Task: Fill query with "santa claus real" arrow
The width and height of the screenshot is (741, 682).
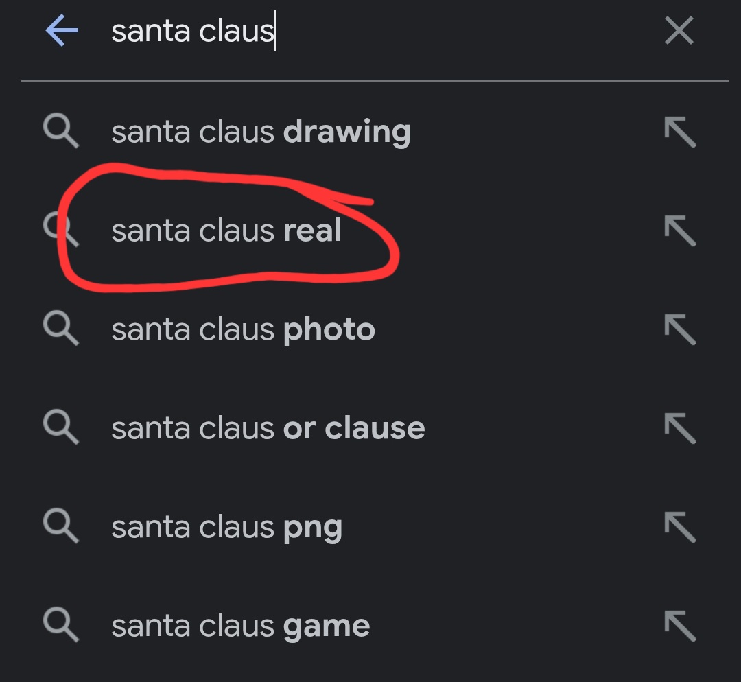Action: pyautogui.click(x=679, y=231)
